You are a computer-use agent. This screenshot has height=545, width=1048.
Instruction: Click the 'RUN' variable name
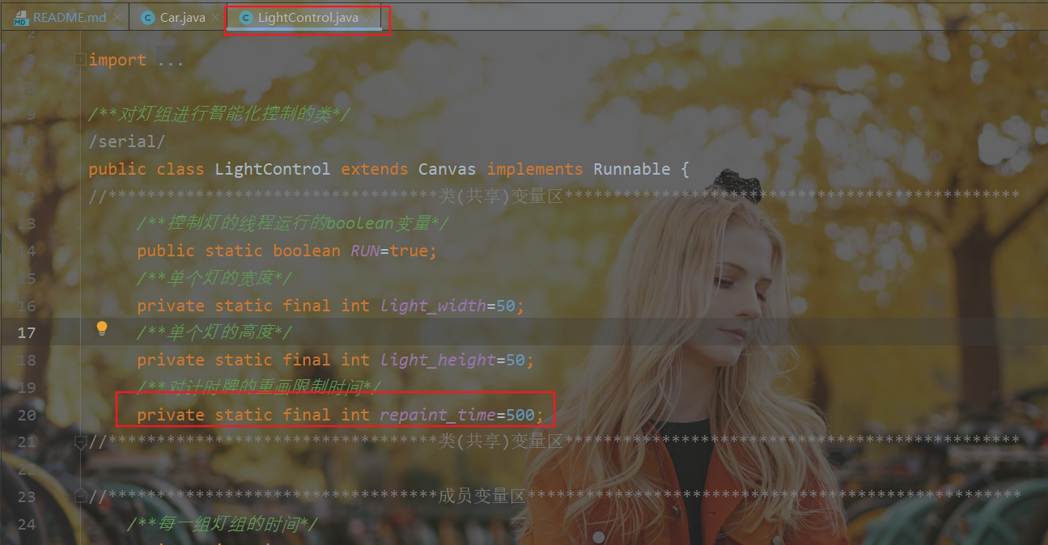tap(365, 251)
